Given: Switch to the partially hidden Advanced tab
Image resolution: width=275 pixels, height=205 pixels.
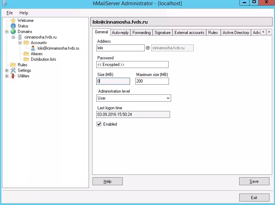Looking at the screenshot, I should click(256, 33).
